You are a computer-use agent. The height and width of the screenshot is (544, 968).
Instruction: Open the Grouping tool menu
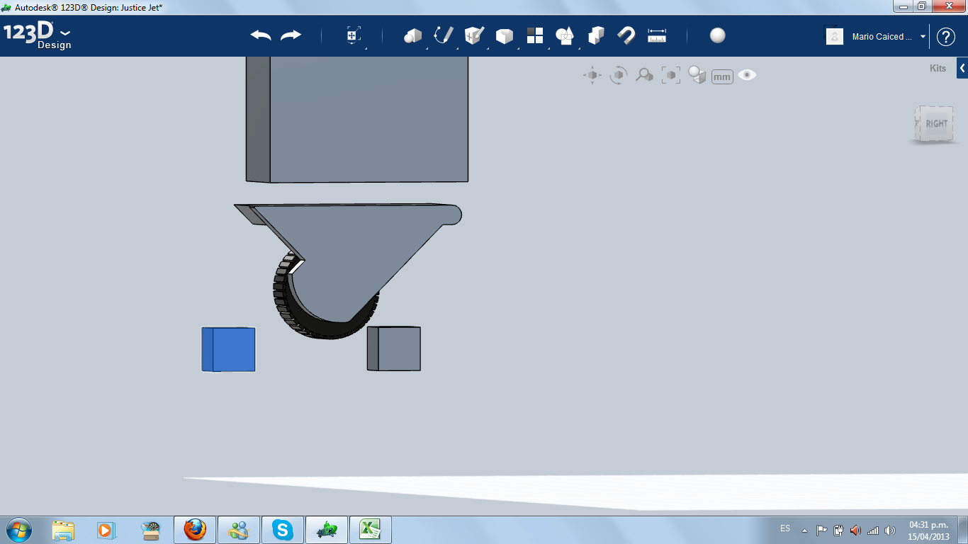[x=565, y=35]
